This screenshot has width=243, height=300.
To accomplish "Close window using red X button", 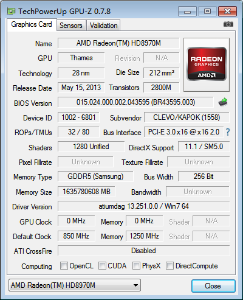I will pyautogui.click(x=227, y=11).
